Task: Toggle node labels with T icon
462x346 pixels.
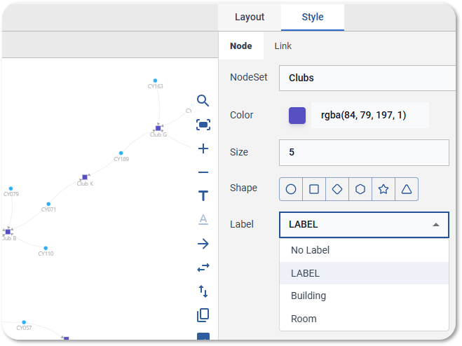Action: point(203,196)
